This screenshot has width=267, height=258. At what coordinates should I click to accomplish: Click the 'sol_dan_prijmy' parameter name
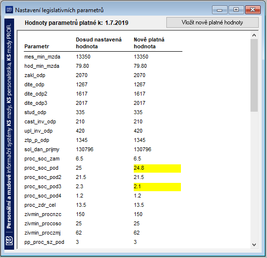click(x=42, y=150)
